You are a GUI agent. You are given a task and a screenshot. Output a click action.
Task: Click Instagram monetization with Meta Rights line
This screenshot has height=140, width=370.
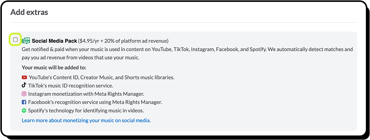point(86,94)
